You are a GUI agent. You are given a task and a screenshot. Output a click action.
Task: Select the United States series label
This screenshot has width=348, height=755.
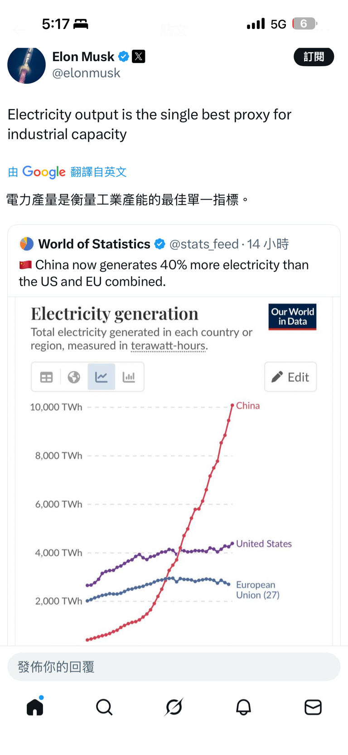264,544
